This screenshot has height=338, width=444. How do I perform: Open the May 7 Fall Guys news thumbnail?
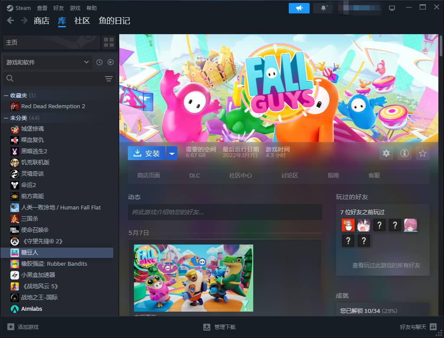(x=193, y=278)
